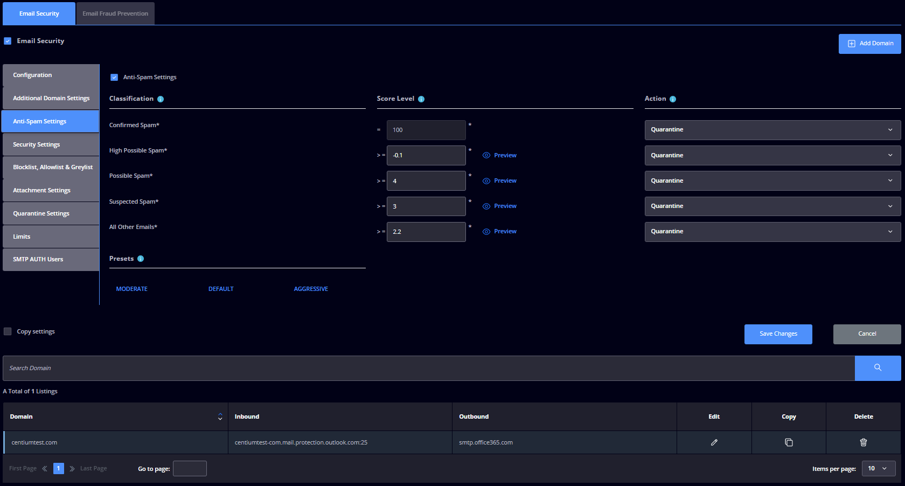Open Security Settings side menu

point(51,144)
